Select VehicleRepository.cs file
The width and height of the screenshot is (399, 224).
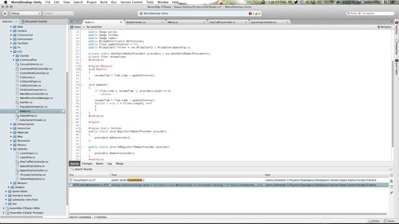tap(32, 179)
